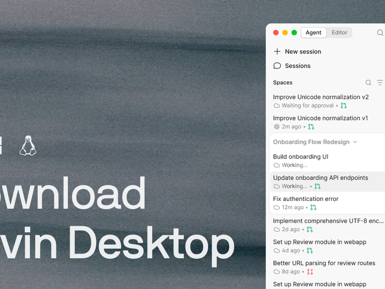Click pull request icon for Update onboarding API endpoints

click(x=318, y=186)
